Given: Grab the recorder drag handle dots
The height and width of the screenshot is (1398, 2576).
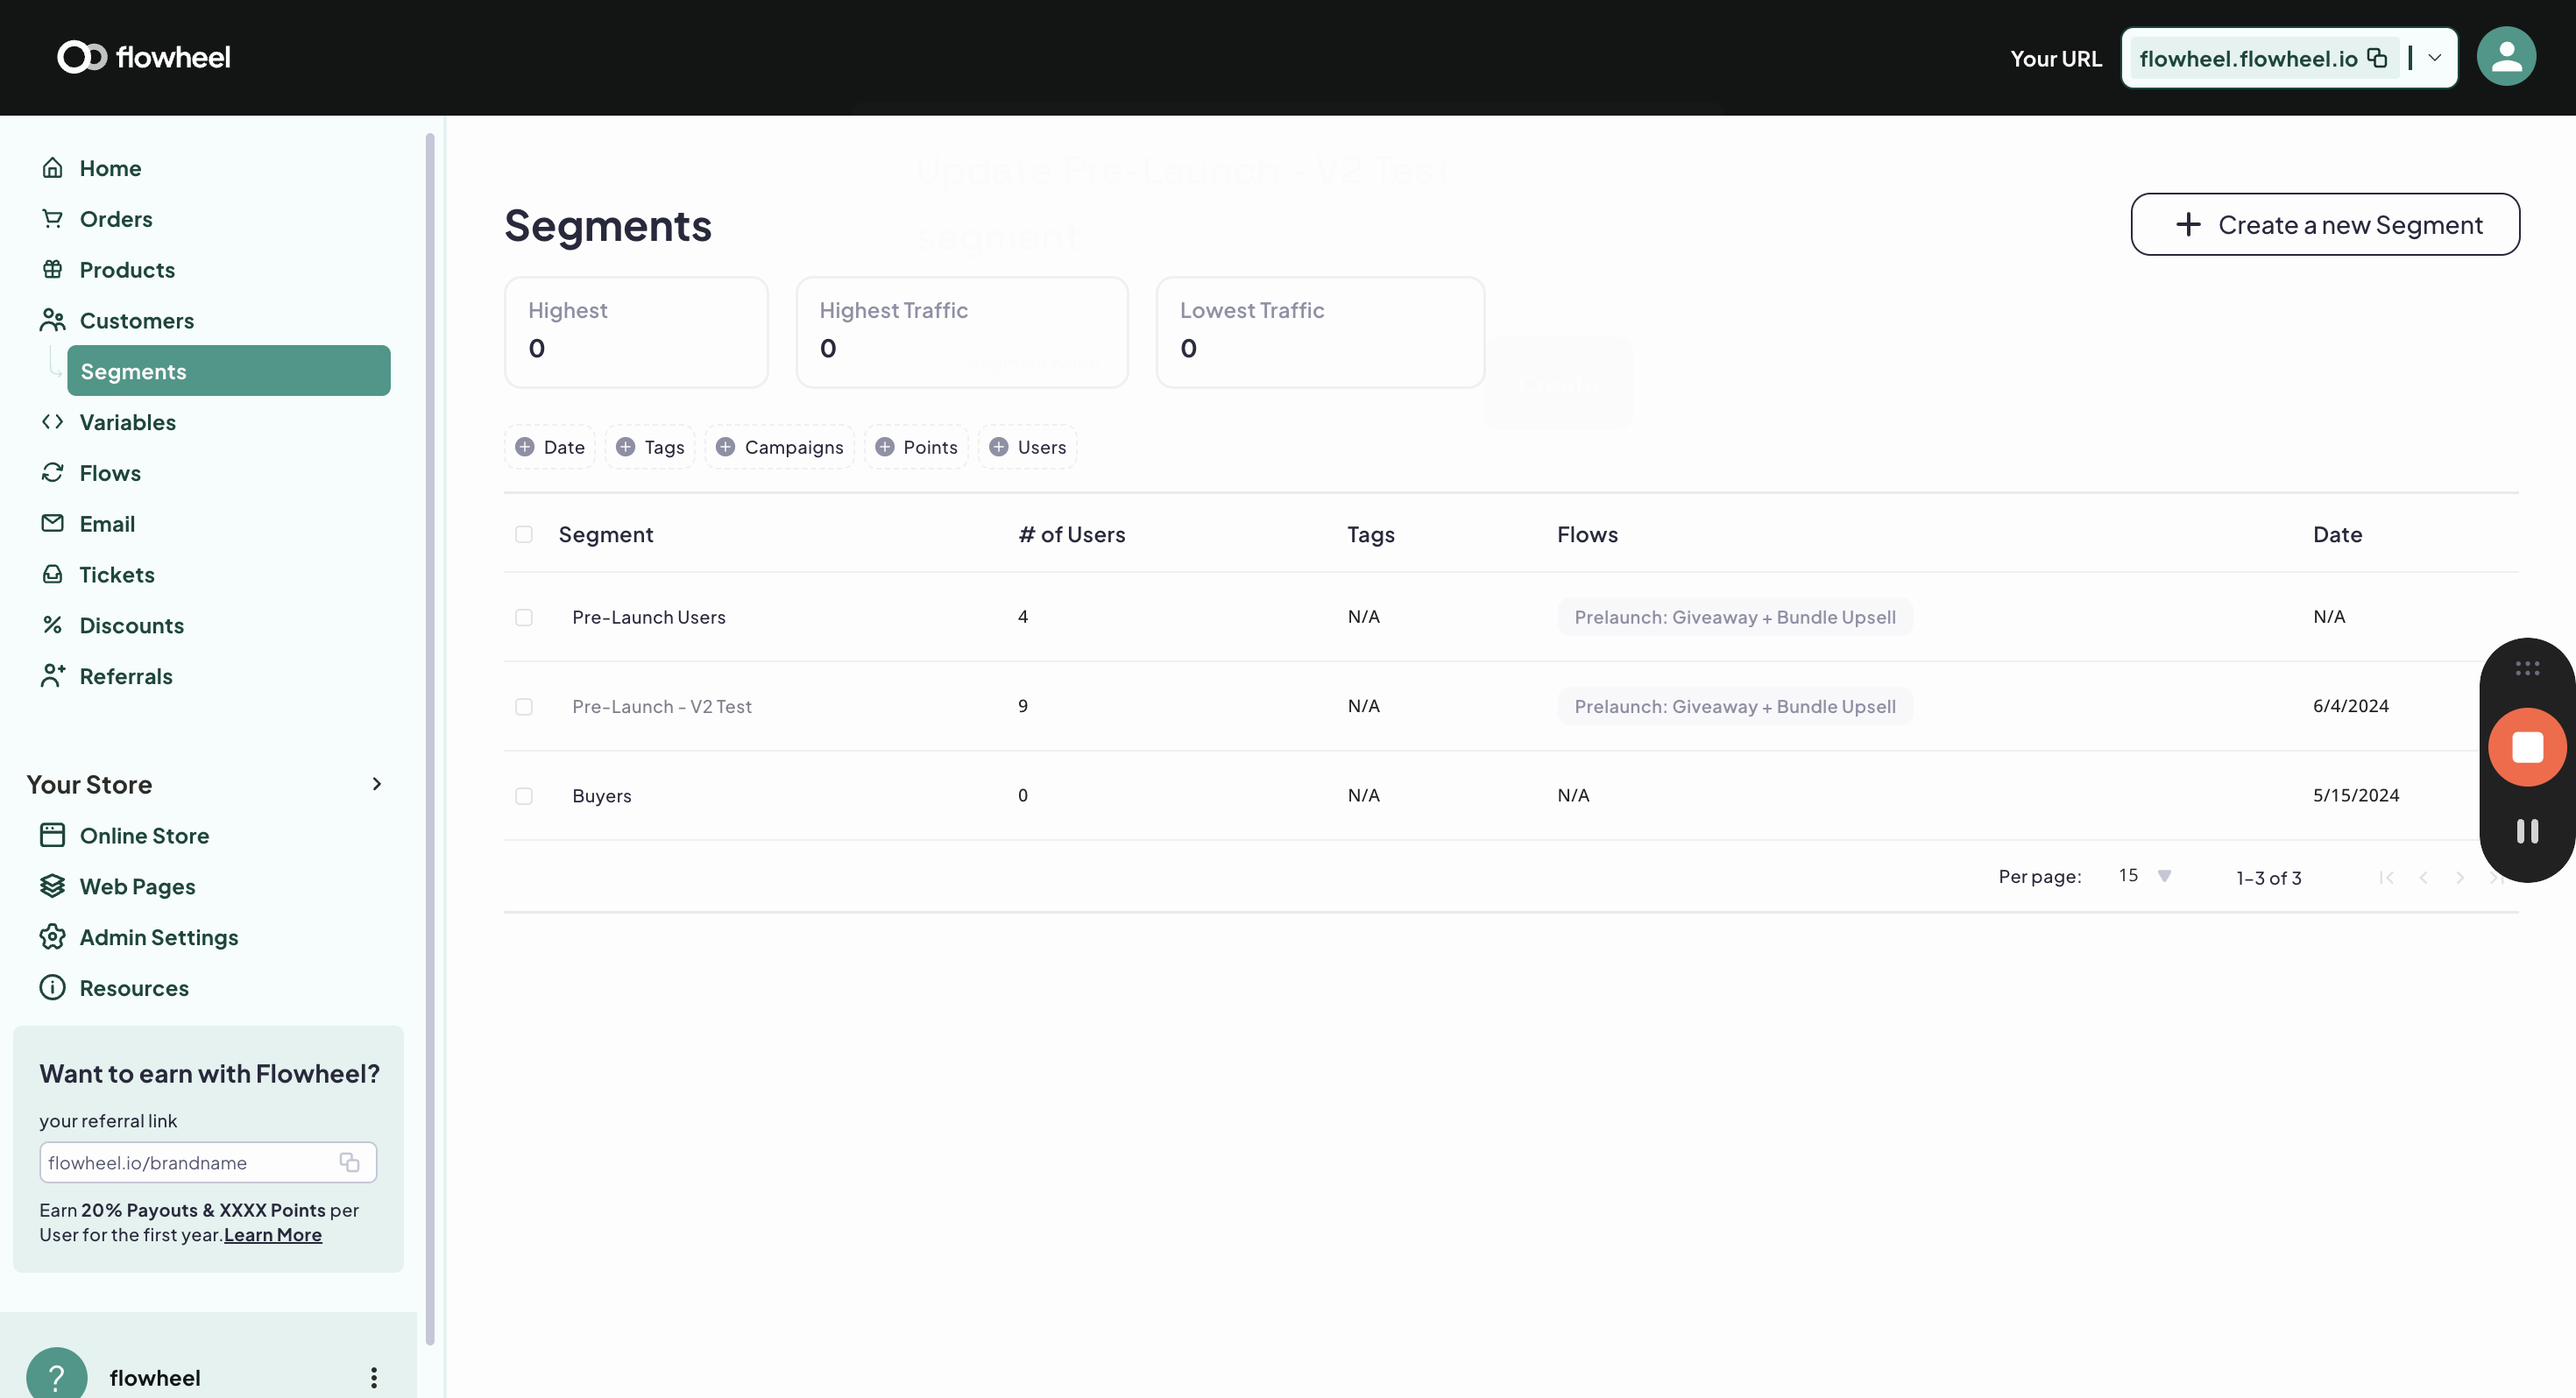Looking at the screenshot, I should point(2527,668).
